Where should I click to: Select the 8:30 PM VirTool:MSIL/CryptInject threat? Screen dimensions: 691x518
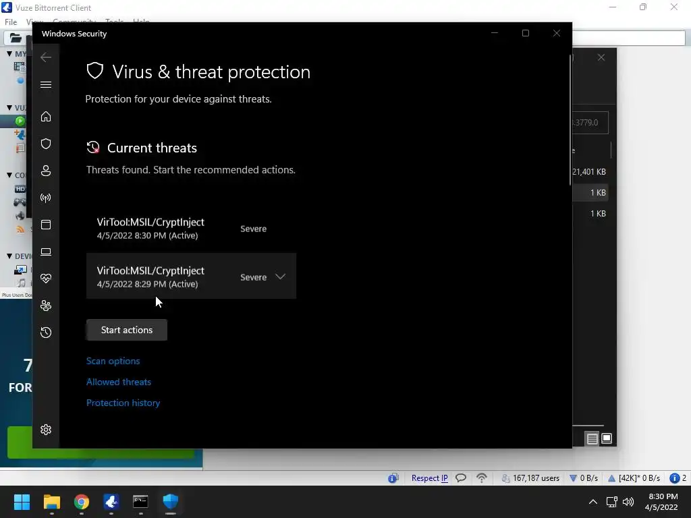(x=191, y=228)
